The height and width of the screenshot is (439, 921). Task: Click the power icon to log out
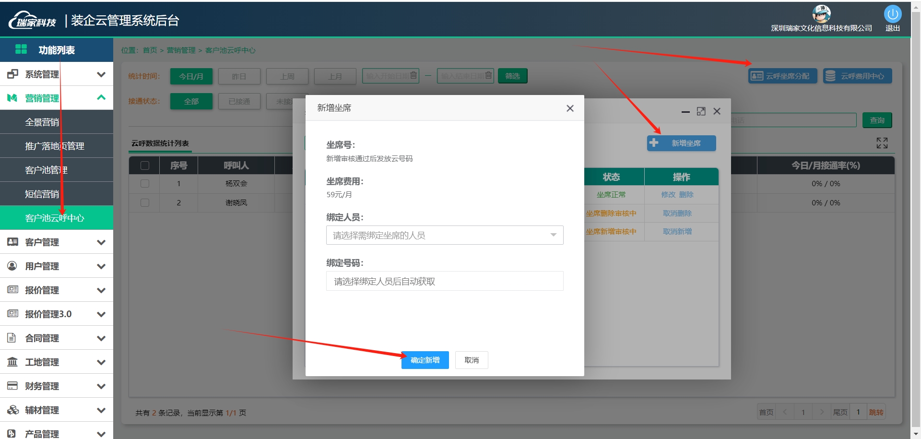[x=892, y=14]
